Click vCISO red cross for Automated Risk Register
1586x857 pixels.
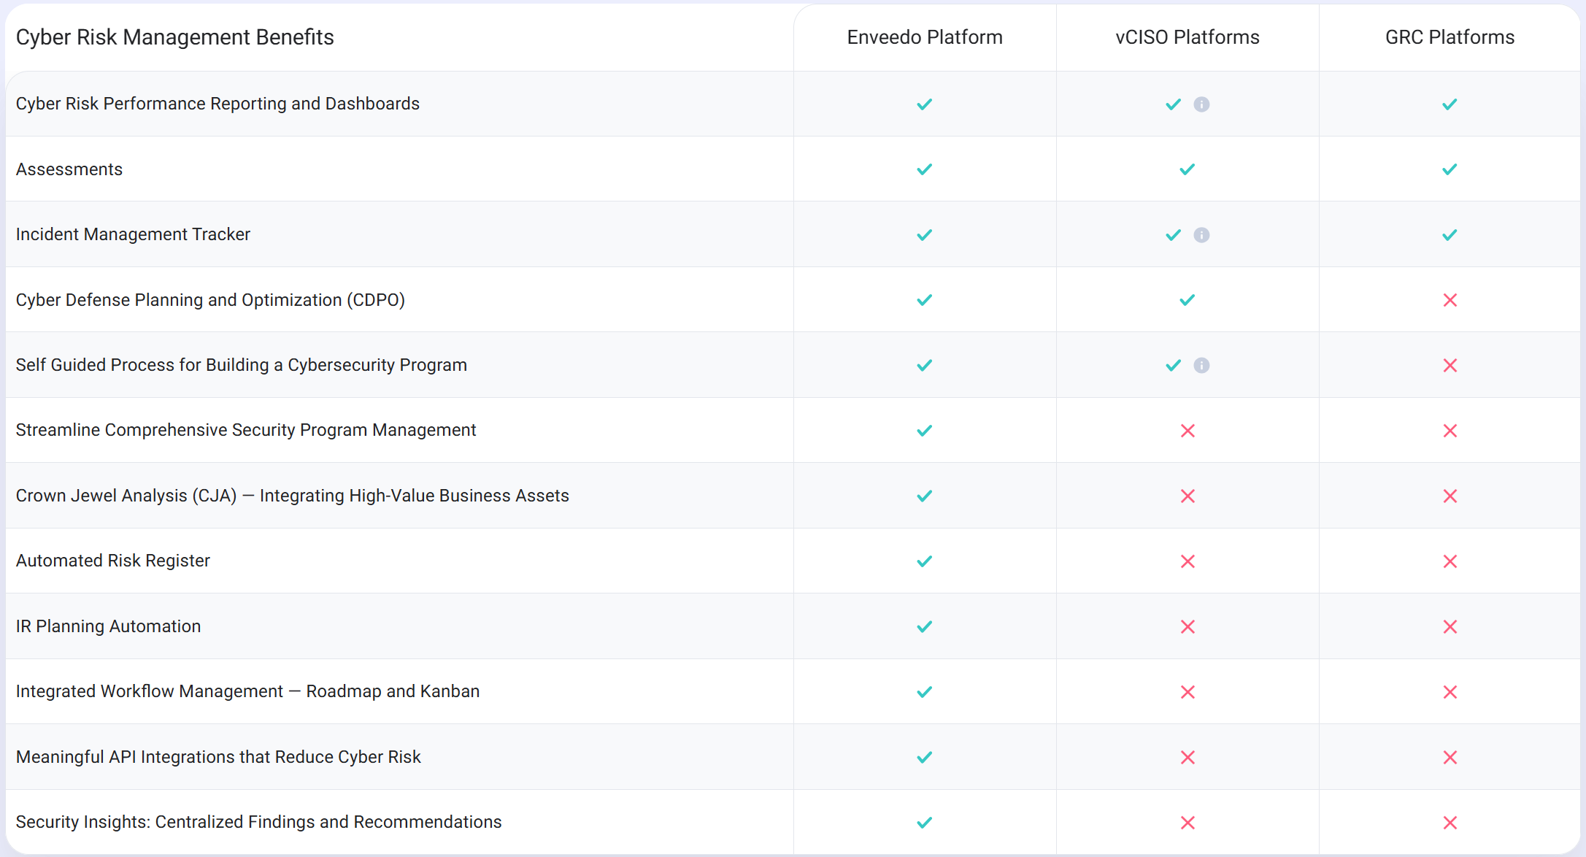[x=1187, y=561]
